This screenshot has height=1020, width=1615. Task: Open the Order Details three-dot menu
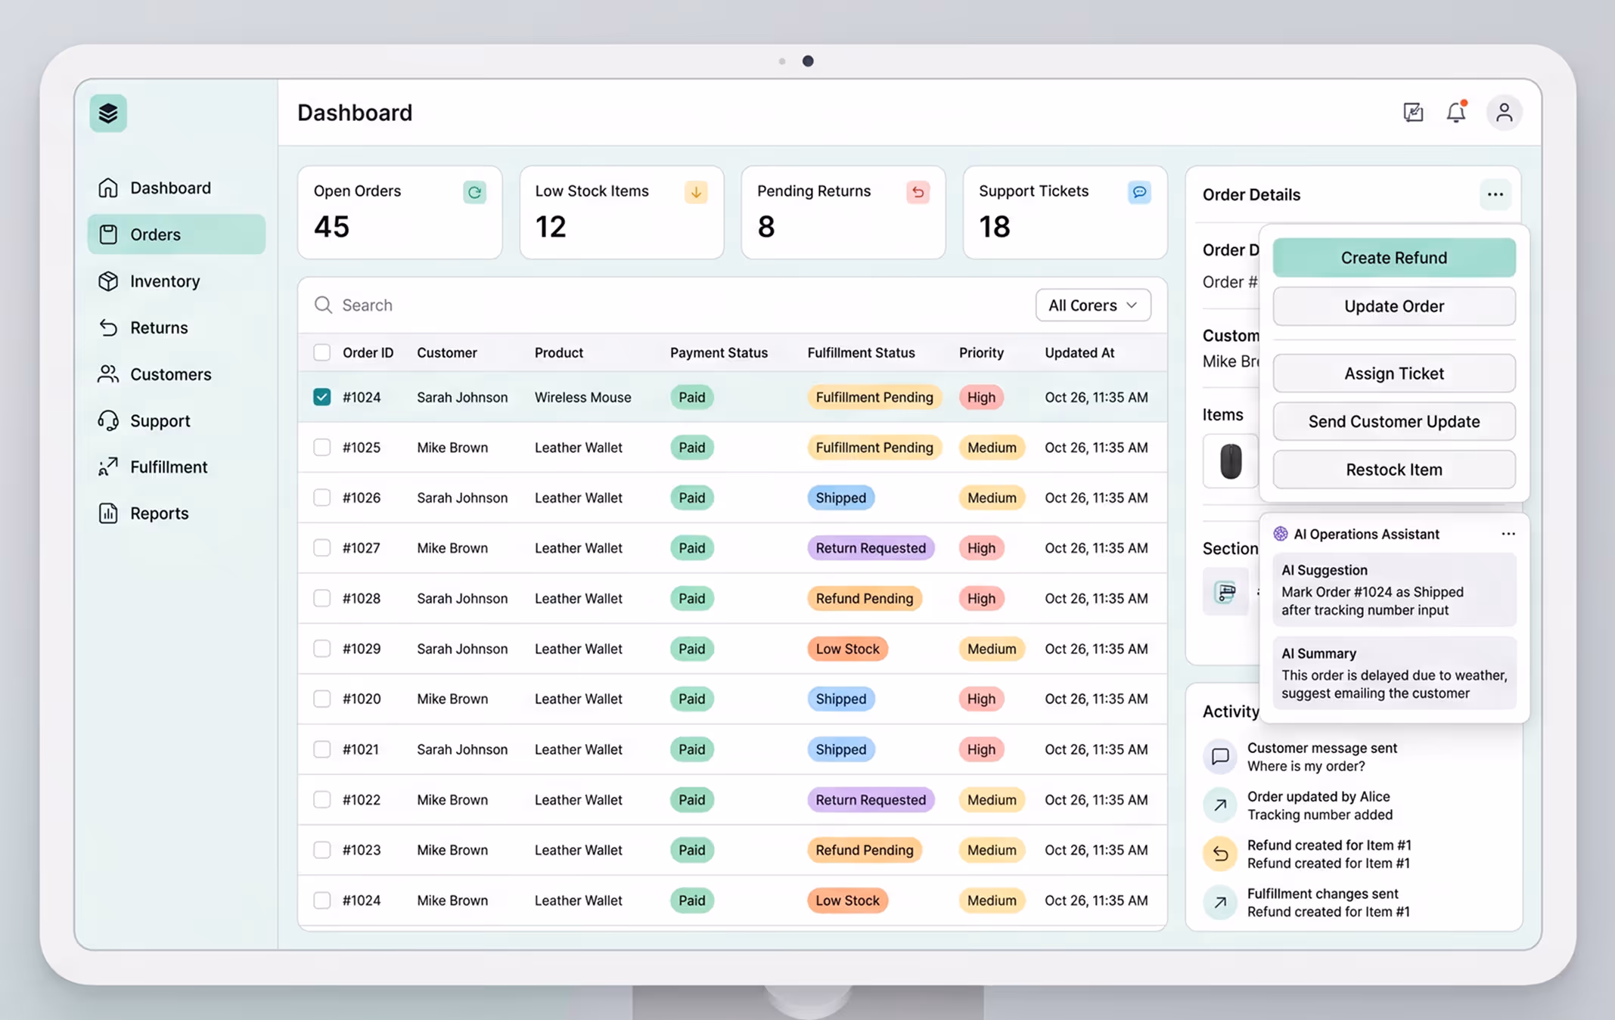[1495, 194]
